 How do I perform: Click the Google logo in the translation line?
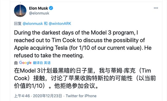(x=25, y=63)
